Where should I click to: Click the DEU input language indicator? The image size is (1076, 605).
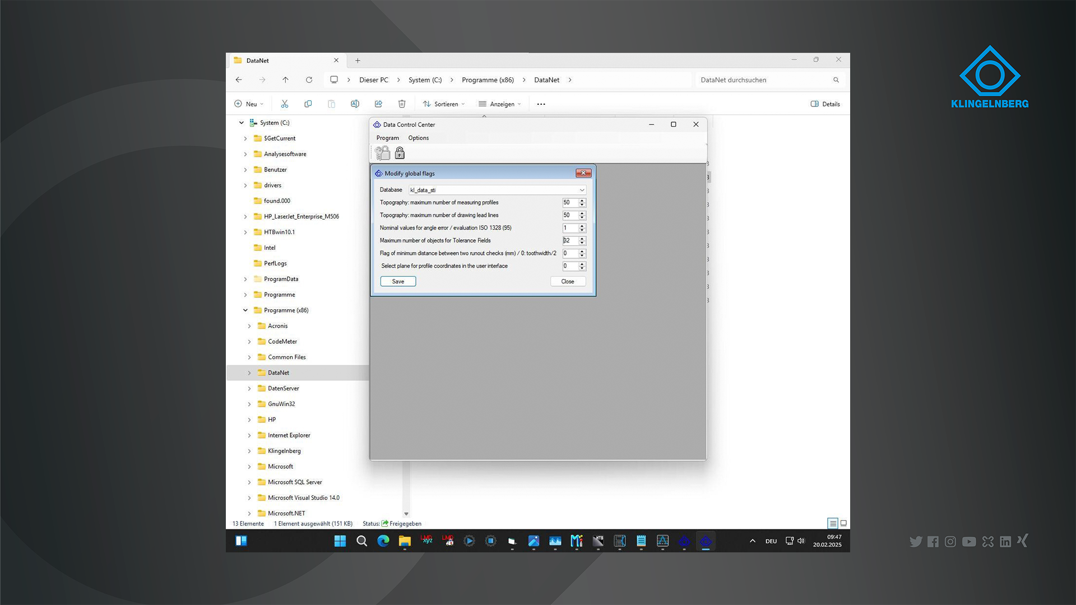click(x=771, y=541)
